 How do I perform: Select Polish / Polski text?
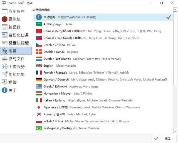click(53, 121)
